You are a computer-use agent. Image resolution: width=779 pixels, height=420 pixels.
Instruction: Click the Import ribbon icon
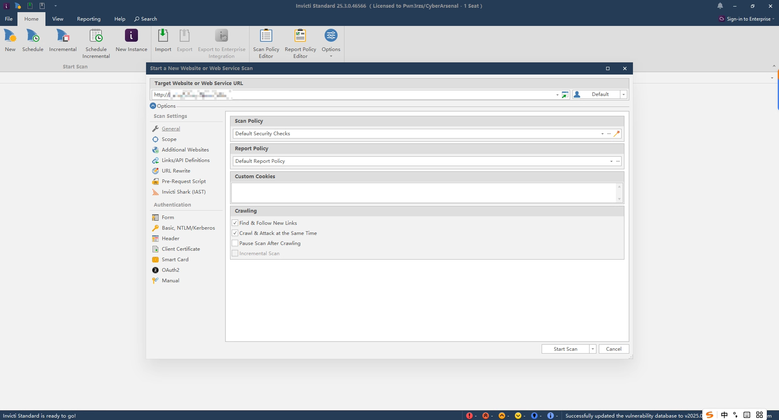[163, 41]
